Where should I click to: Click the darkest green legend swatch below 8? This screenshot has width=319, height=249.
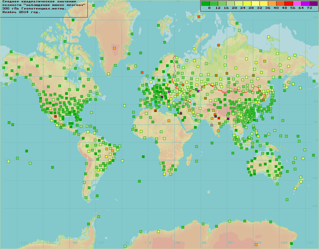point(205,4)
